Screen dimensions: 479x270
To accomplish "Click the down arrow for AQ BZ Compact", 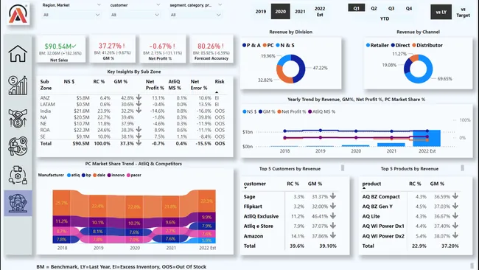I will coord(455,196).
